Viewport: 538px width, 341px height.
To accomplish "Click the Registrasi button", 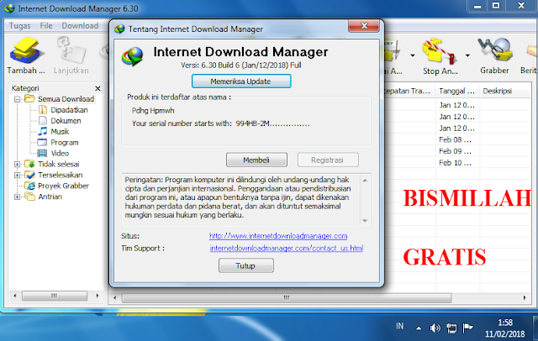I will (328, 160).
